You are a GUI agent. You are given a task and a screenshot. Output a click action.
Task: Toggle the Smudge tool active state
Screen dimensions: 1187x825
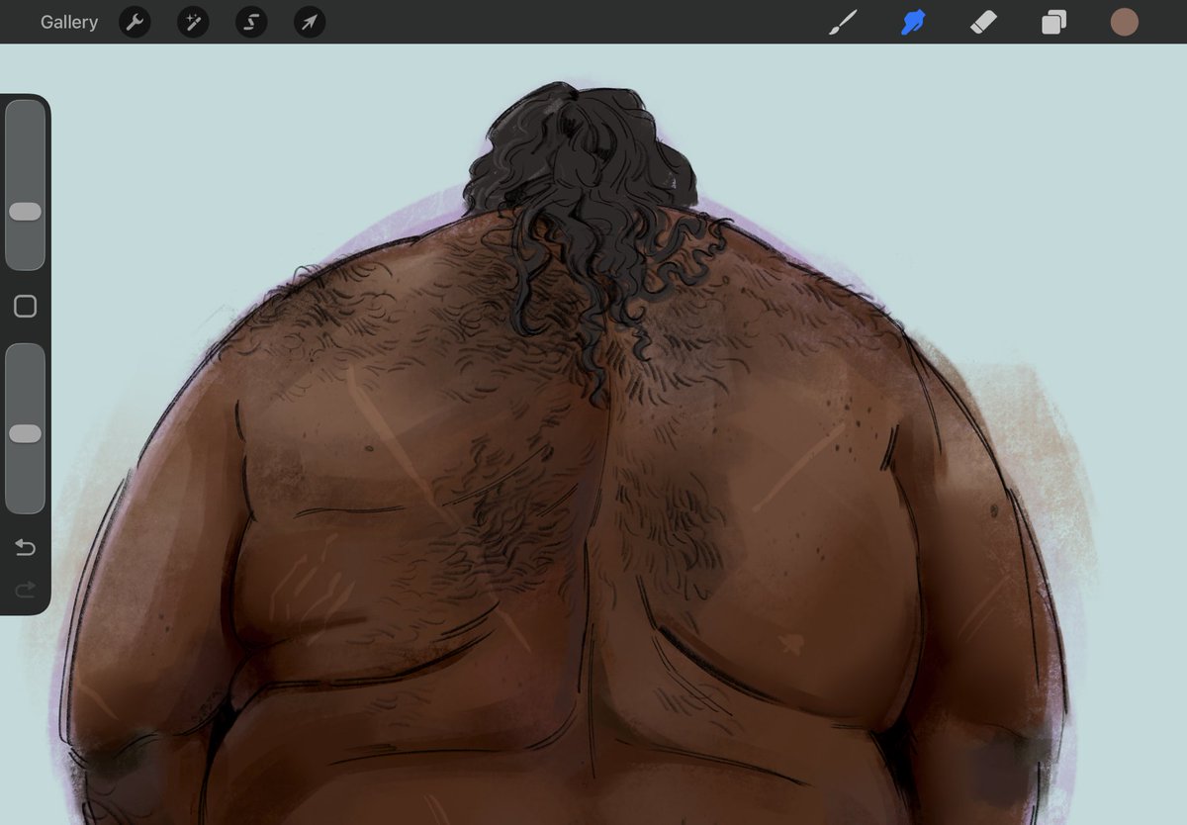(912, 22)
